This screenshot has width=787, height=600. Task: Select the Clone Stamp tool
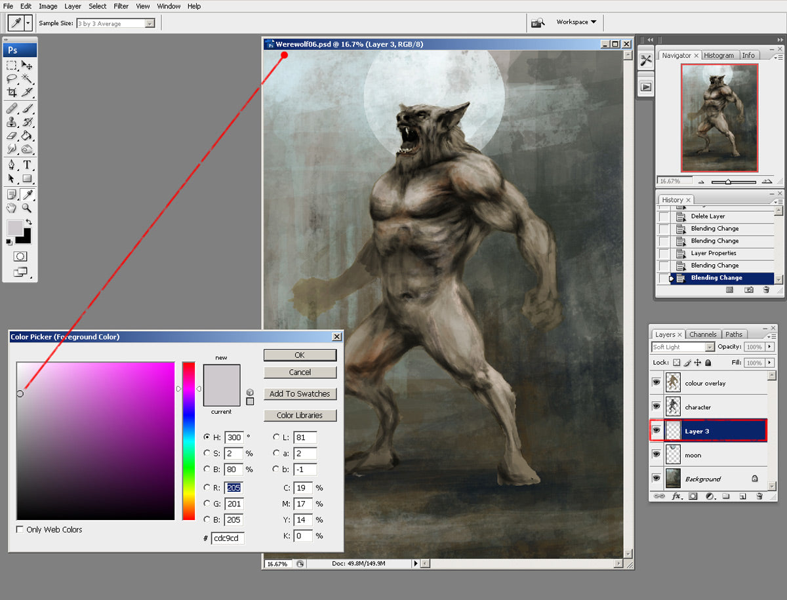pos(12,122)
